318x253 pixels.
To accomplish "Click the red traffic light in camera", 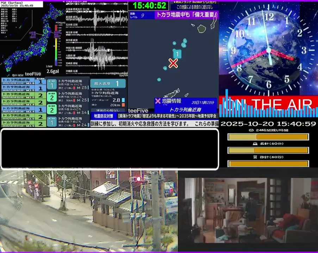I will (x=139, y=179).
